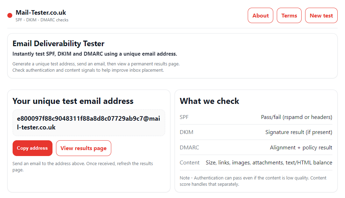Click the What we check heading
The width and height of the screenshot is (345, 198).
(209, 101)
